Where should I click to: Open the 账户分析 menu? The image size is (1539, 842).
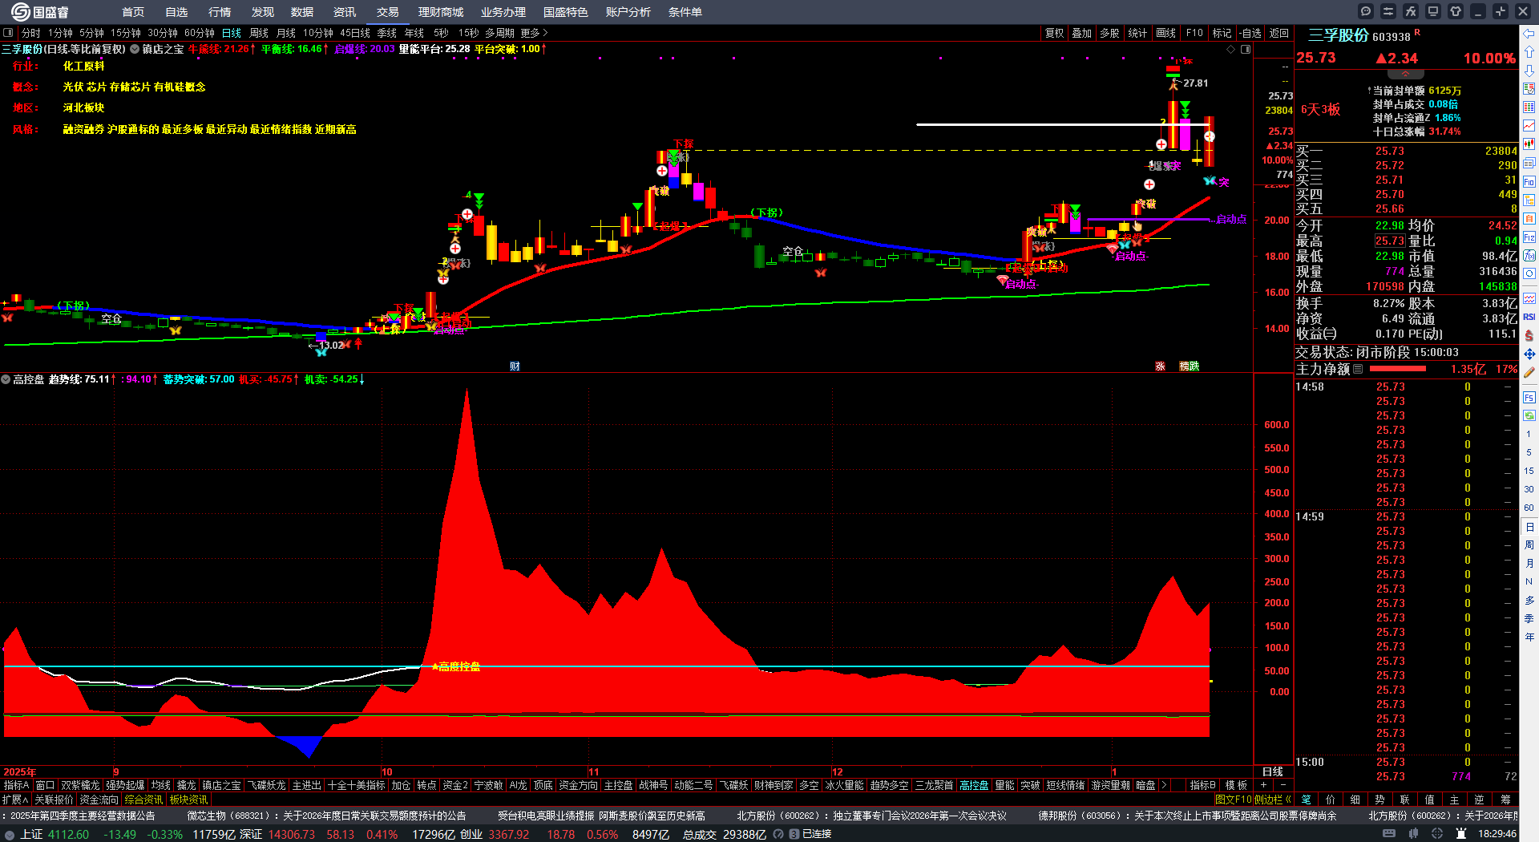628,12
